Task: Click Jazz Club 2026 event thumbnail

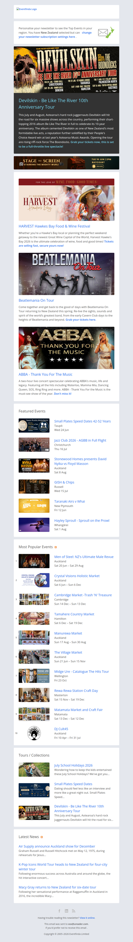Action: pos(34,445)
